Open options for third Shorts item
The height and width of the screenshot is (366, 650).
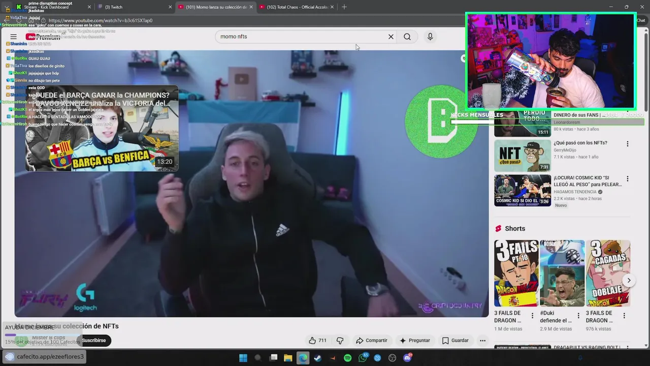[624, 316]
